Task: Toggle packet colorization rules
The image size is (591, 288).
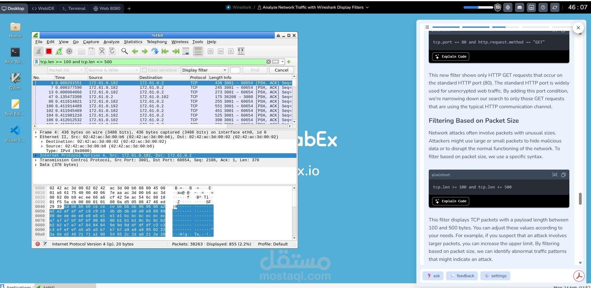Action: [198, 51]
